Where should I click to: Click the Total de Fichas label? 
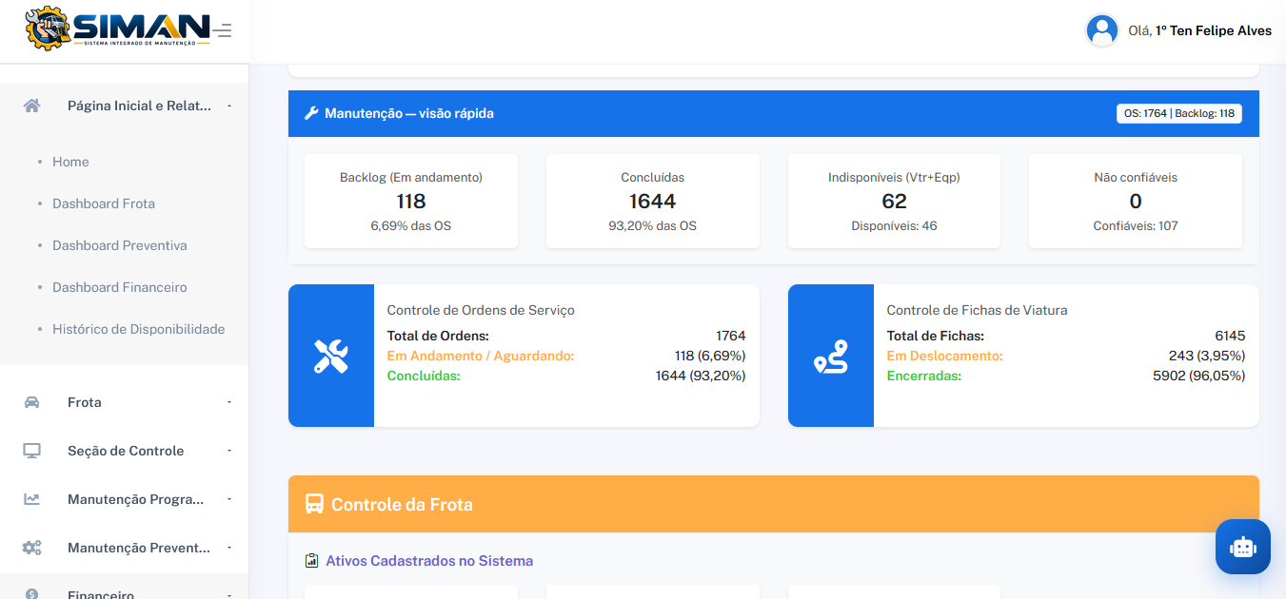[935, 336]
